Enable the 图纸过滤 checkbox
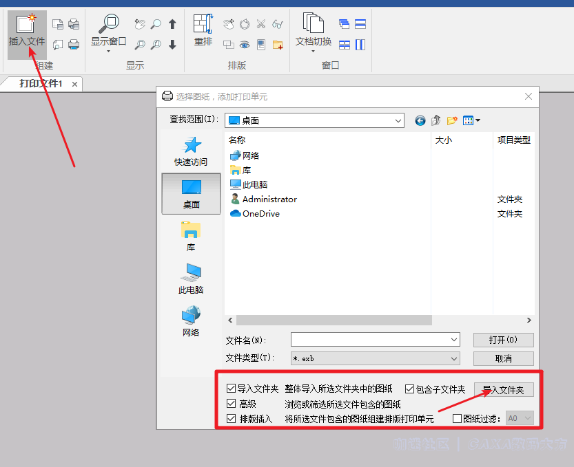Image resolution: width=574 pixels, height=467 pixels. tap(458, 418)
